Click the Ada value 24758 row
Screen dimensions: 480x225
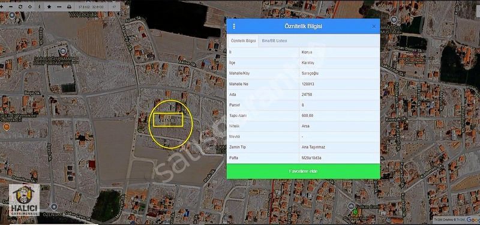click(x=304, y=95)
